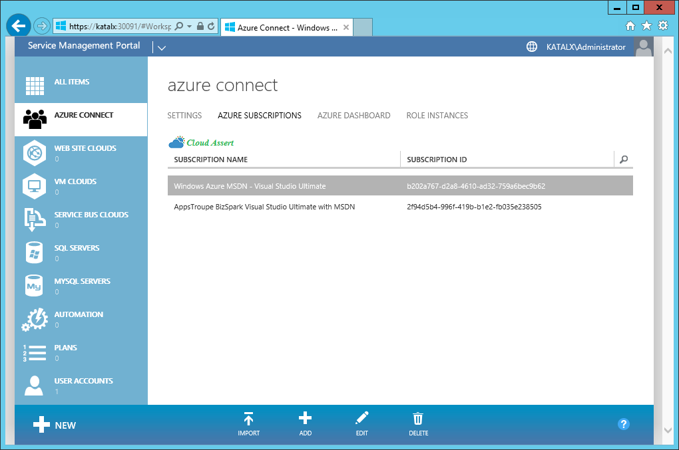The image size is (679, 450).
Task: Click the globe language icon
Action: coord(532,47)
